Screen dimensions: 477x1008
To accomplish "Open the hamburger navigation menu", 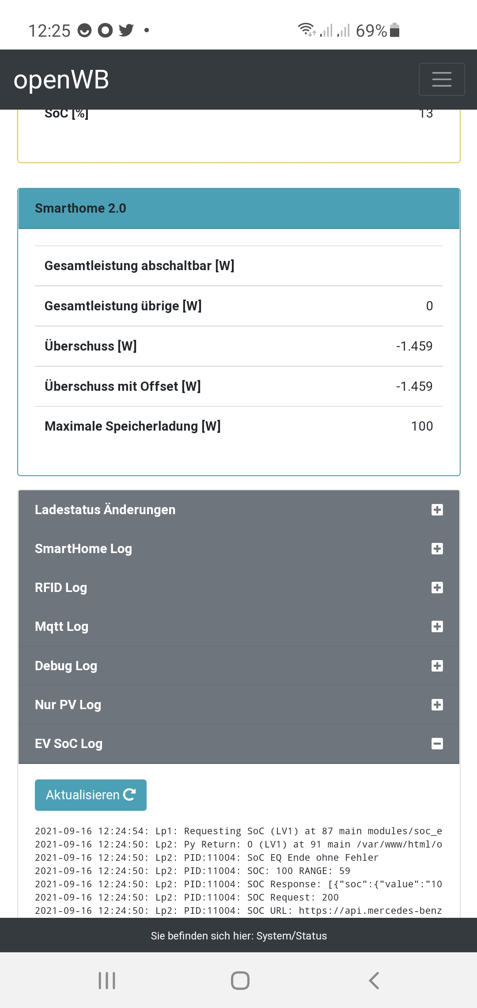I will tap(441, 80).
